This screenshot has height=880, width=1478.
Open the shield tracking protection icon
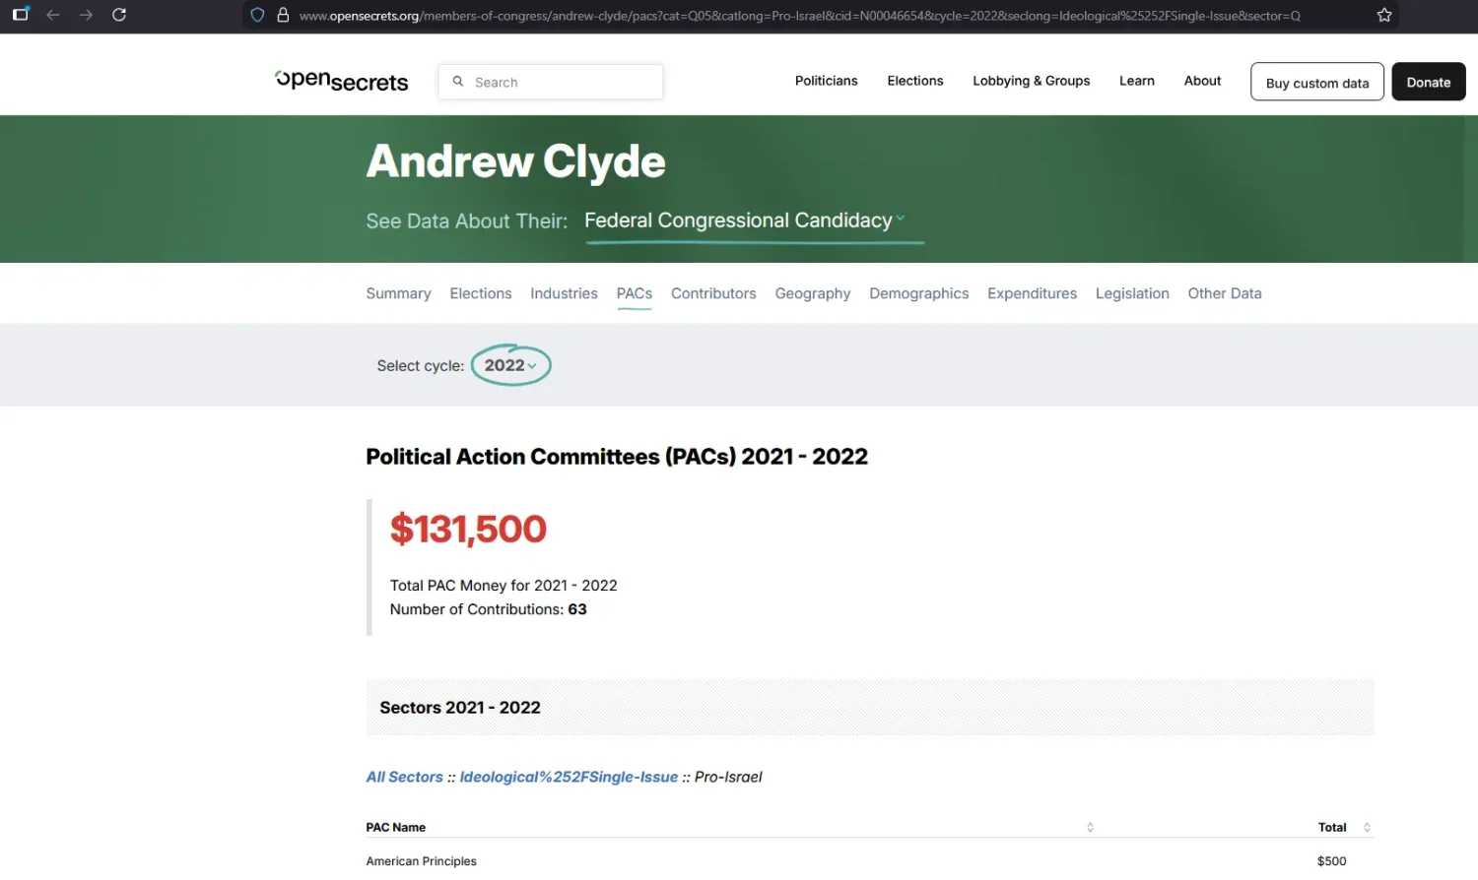[x=257, y=15]
